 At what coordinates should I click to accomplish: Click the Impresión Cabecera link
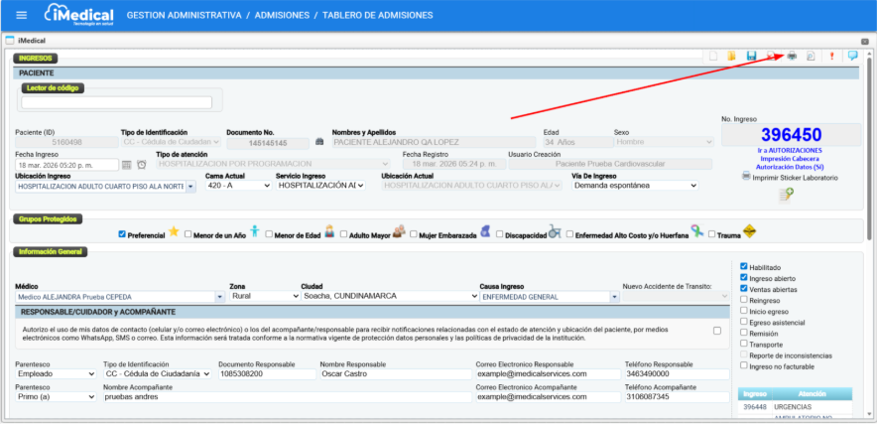click(789, 158)
